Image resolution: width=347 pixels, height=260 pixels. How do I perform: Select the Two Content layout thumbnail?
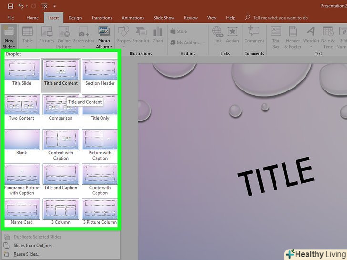pos(22,104)
